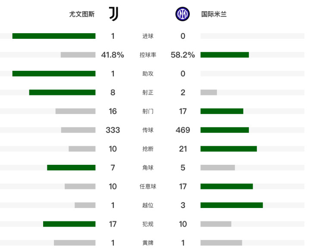
Task: Click Juventus green goals bar
Action: 54,36
